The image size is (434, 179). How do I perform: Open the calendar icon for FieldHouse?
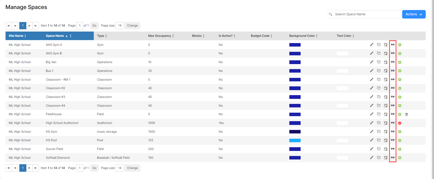point(386,114)
